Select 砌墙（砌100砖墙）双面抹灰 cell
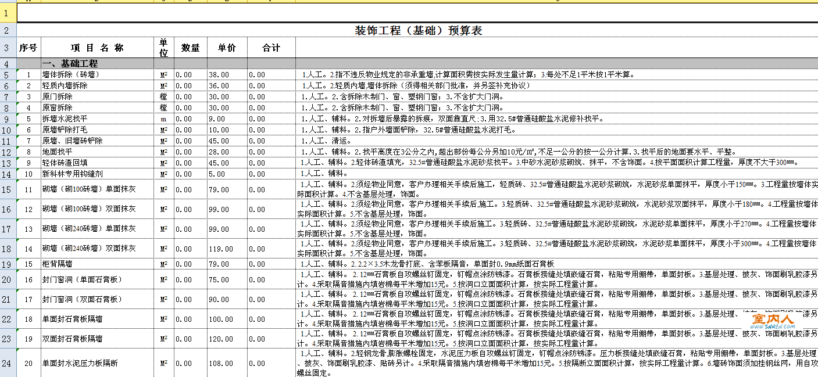Image resolution: width=818 pixels, height=377 pixels. click(97, 209)
